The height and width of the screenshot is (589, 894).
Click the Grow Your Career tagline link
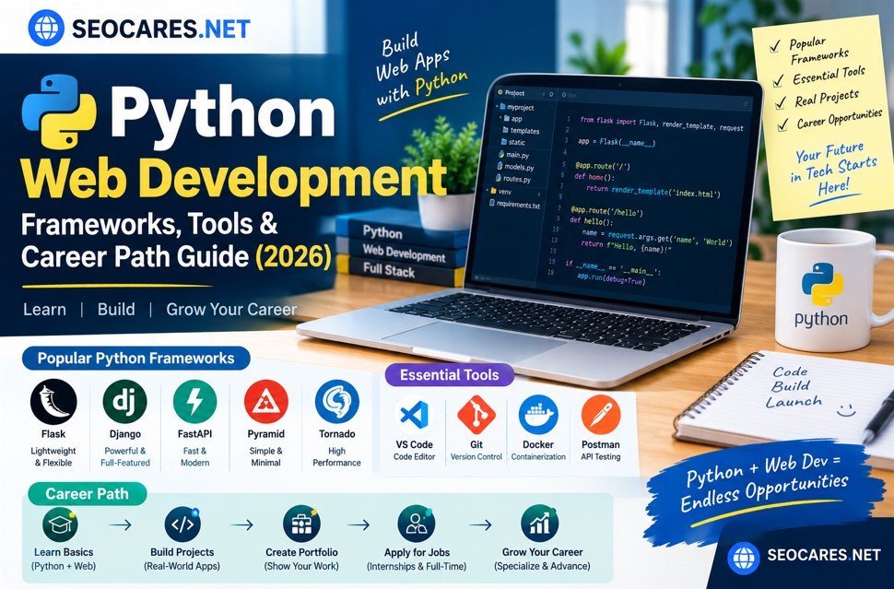(231, 309)
